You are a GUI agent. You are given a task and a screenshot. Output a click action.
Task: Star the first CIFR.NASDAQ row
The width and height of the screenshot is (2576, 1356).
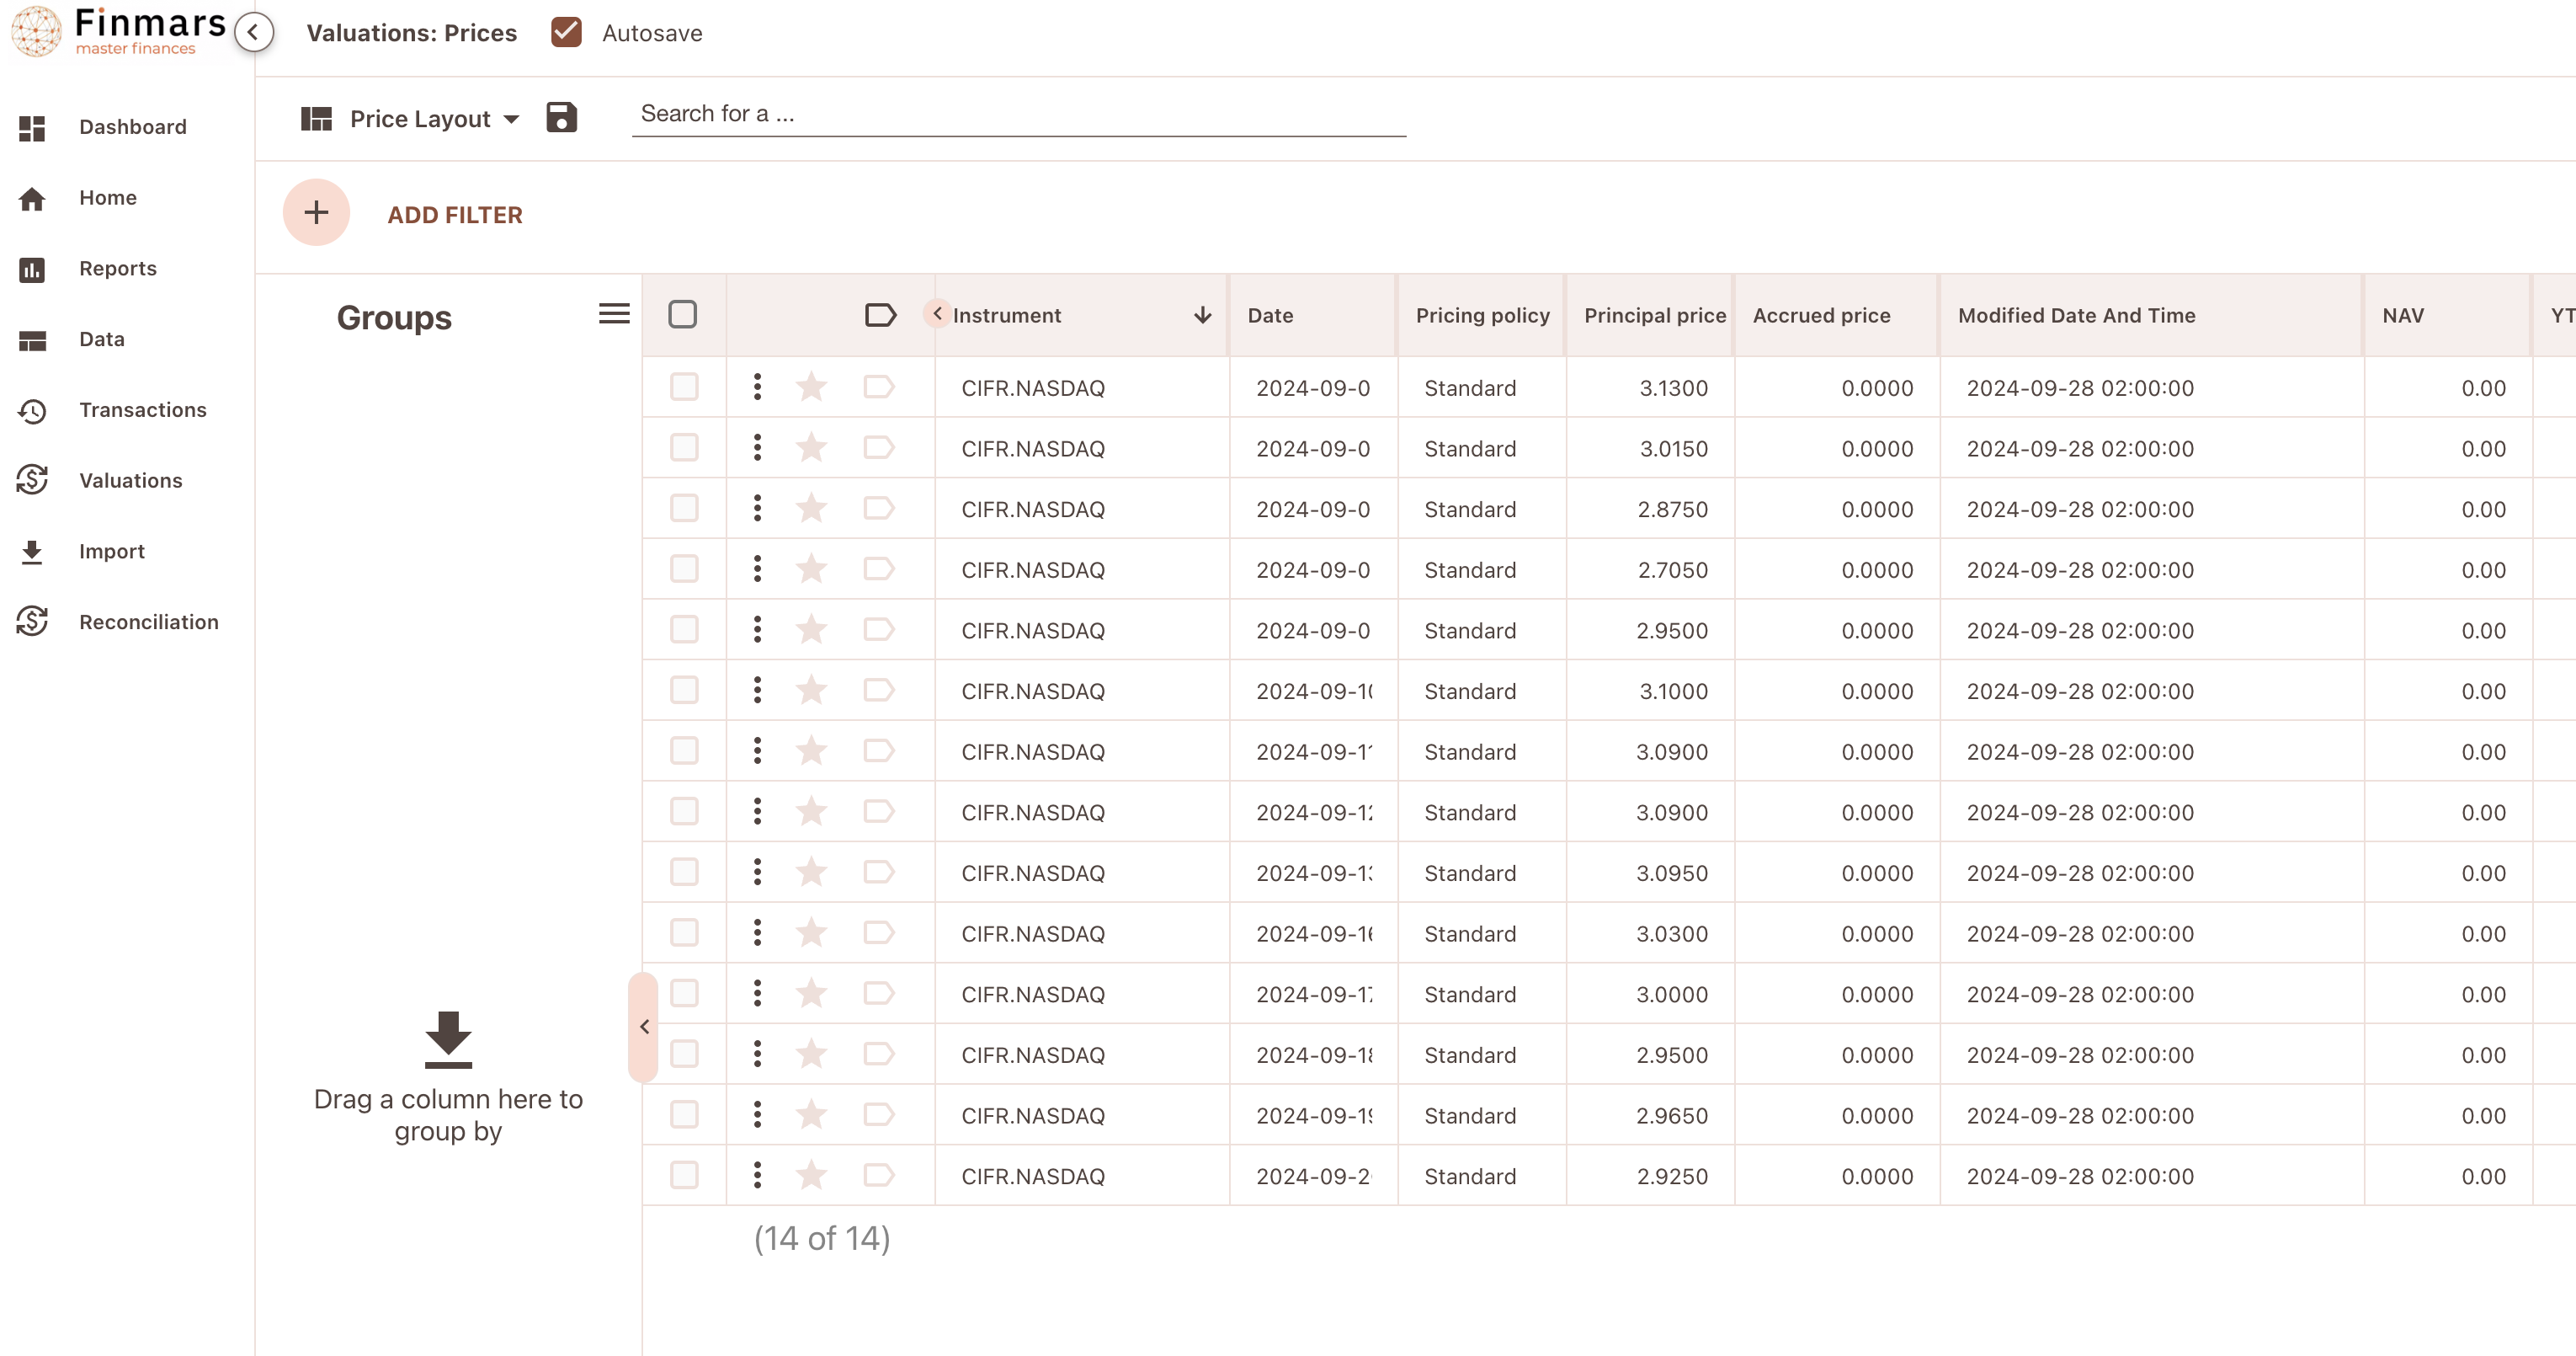click(x=811, y=387)
